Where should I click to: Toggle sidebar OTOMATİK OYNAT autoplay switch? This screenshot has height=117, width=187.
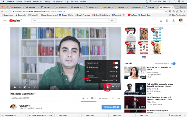point(173,63)
